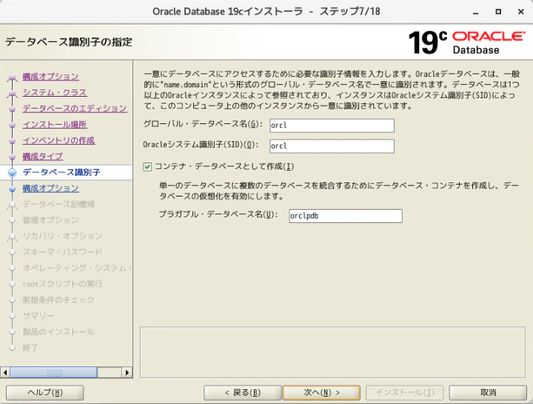Click the sidebar scrollbar right arrow
Viewport: 533px width, 404px height.
[x=127, y=372]
